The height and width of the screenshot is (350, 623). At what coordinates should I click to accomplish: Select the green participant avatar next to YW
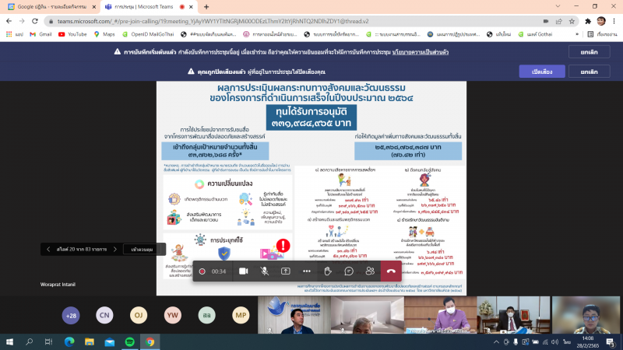206,316
